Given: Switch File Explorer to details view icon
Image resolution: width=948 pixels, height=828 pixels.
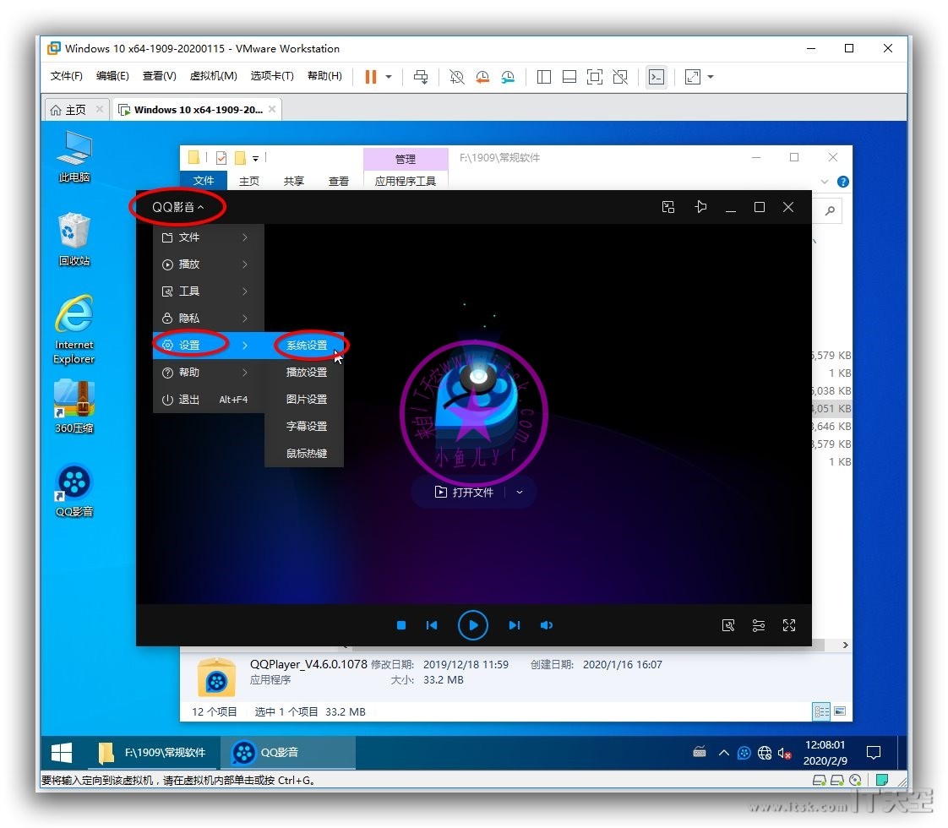Looking at the screenshot, I should click(x=821, y=711).
